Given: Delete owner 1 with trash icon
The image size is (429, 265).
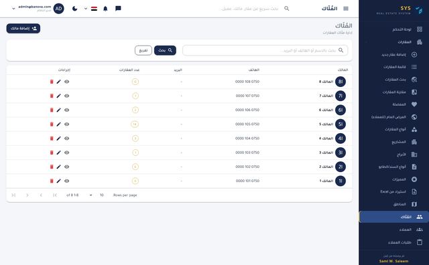Looking at the screenshot, I should click(52, 181).
